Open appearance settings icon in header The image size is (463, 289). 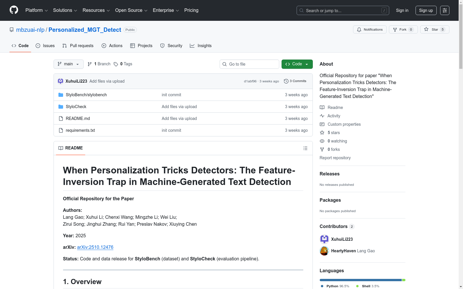(x=445, y=10)
